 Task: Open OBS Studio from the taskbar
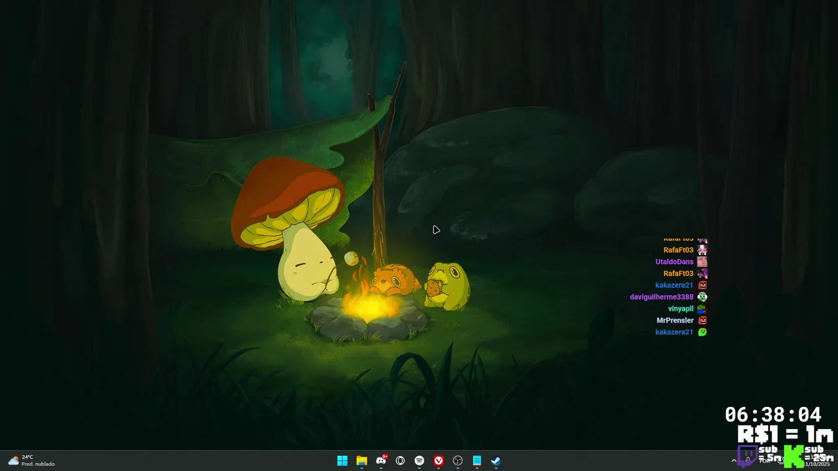tap(458, 461)
